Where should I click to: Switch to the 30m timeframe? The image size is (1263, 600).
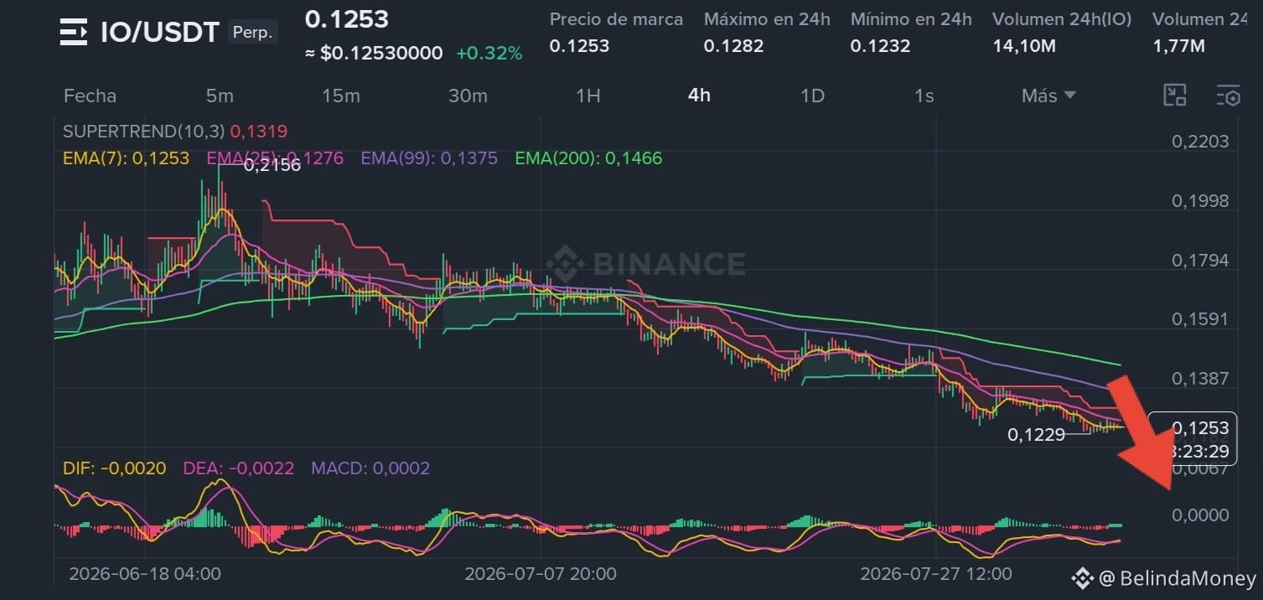tap(468, 96)
